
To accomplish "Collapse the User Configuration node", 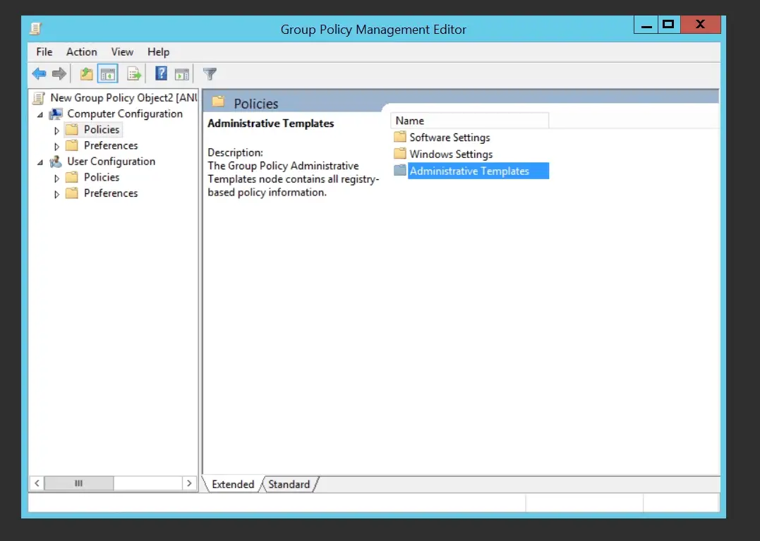I will point(40,163).
